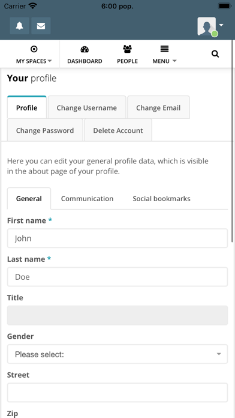
Task: Click the clock reading 6:00 pop.
Action: click(x=117, y=7)
